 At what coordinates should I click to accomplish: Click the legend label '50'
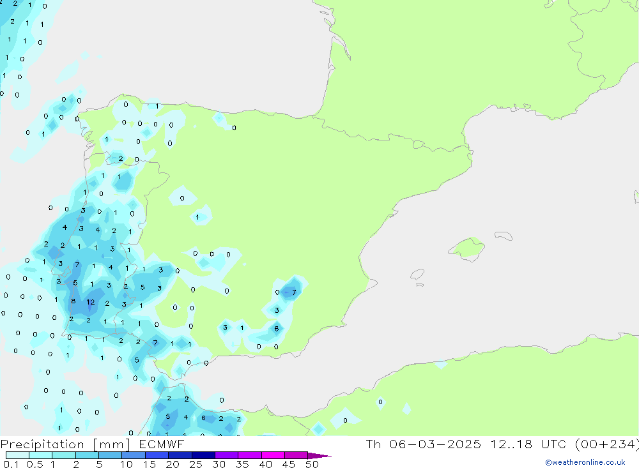point(312,464)
